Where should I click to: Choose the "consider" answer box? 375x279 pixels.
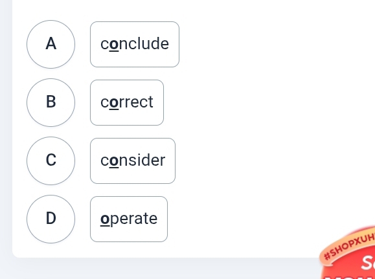point(133,161)
